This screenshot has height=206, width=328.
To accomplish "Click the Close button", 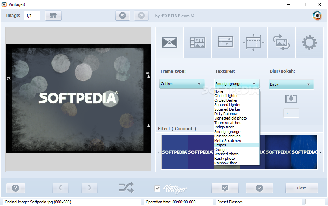I will 302,188.
